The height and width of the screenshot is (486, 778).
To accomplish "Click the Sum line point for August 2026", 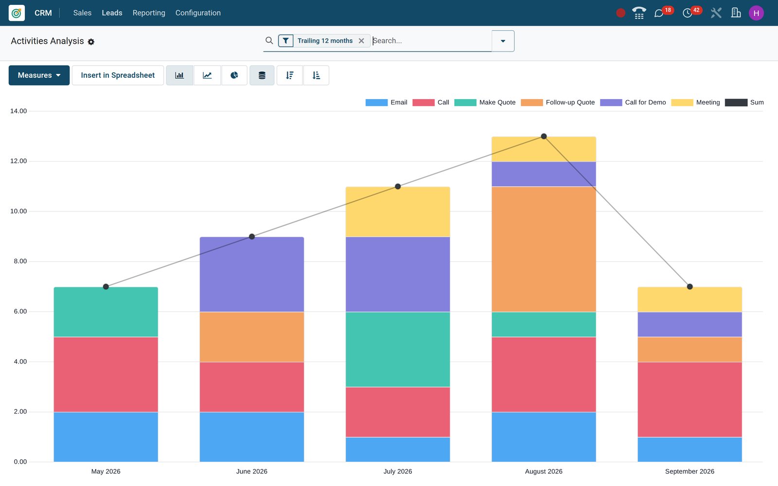I will pos(544,137).
